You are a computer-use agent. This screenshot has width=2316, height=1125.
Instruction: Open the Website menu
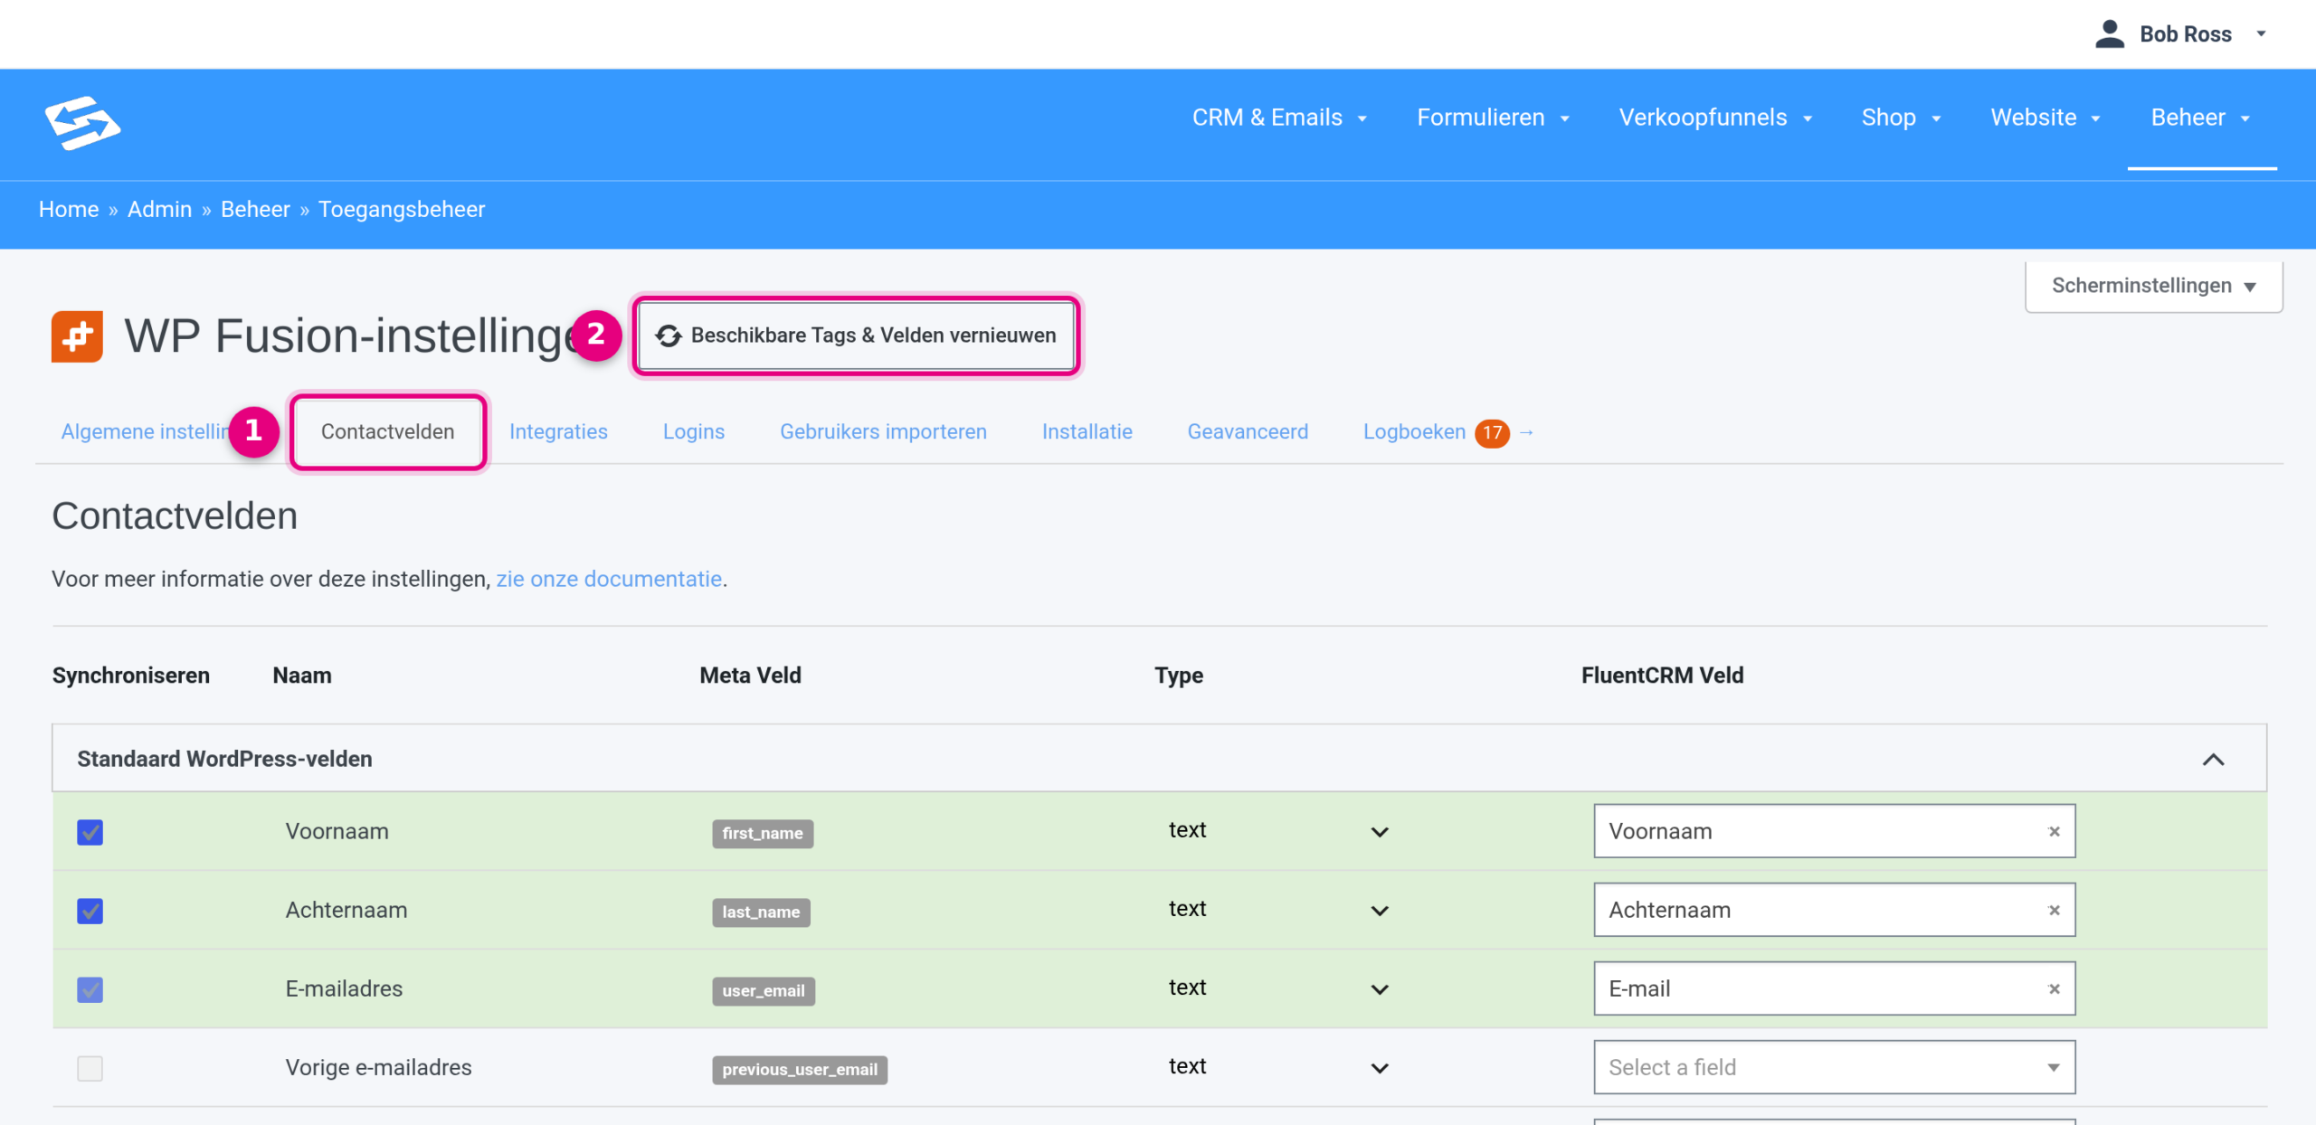2045,118
